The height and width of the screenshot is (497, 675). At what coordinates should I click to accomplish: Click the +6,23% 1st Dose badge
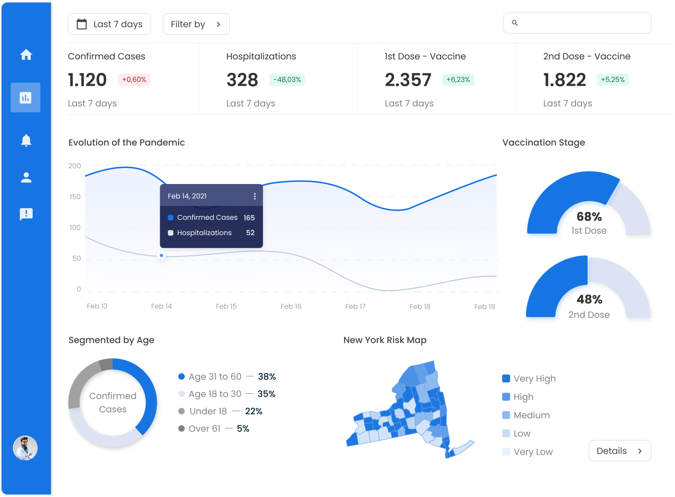pyautogui.click(x=458, y=80)
